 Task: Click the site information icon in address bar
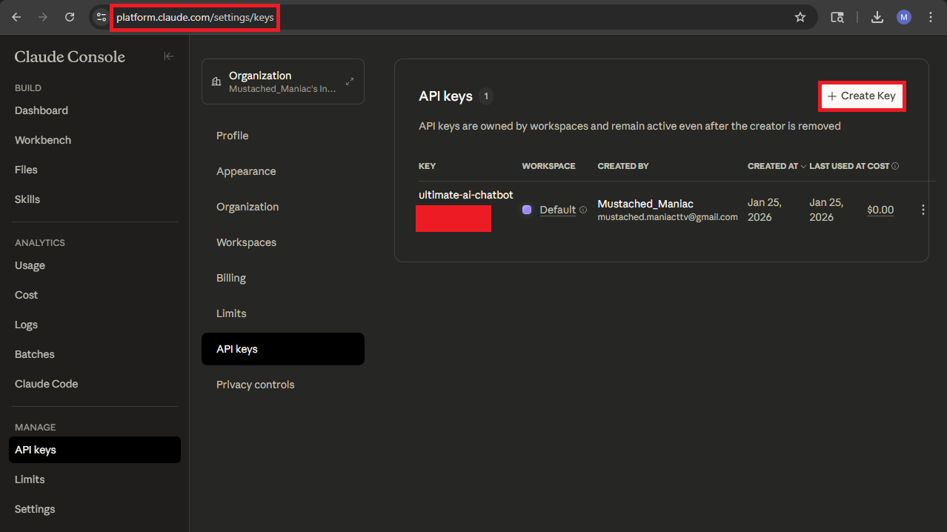click(102, 17)
